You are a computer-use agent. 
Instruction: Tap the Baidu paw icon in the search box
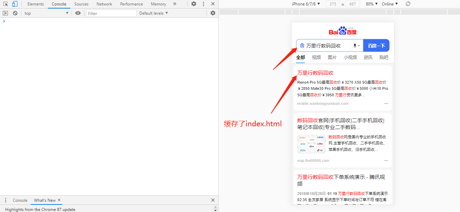click(x=302, y=46)
